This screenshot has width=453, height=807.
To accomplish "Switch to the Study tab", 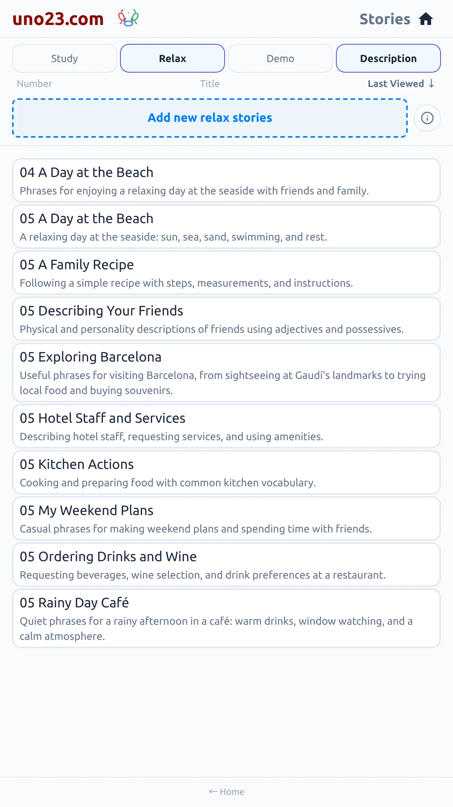I will pyautogui.click(x=65, y=58).
